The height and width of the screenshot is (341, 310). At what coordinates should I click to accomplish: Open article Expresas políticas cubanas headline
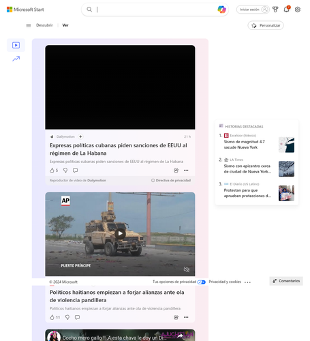click(119, 149)
